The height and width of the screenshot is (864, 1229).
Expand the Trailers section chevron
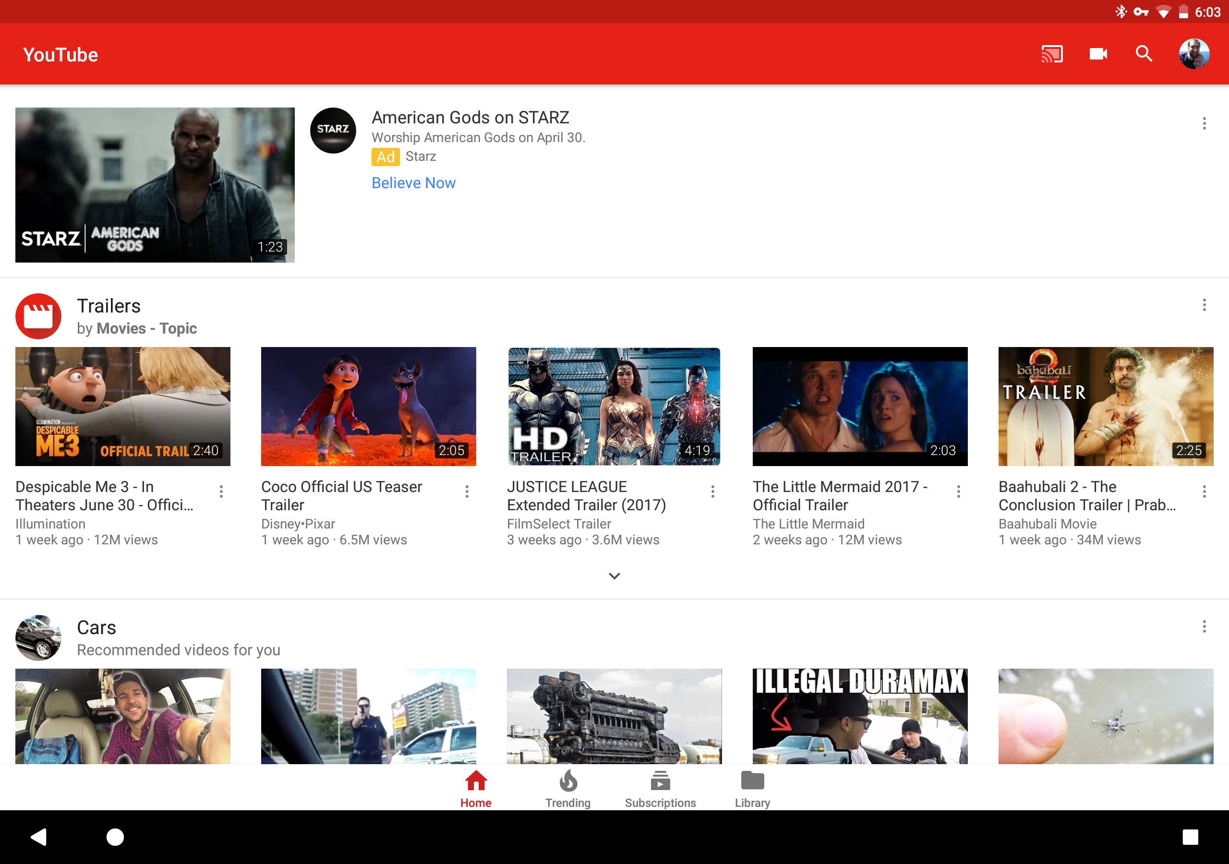[614, 575]
